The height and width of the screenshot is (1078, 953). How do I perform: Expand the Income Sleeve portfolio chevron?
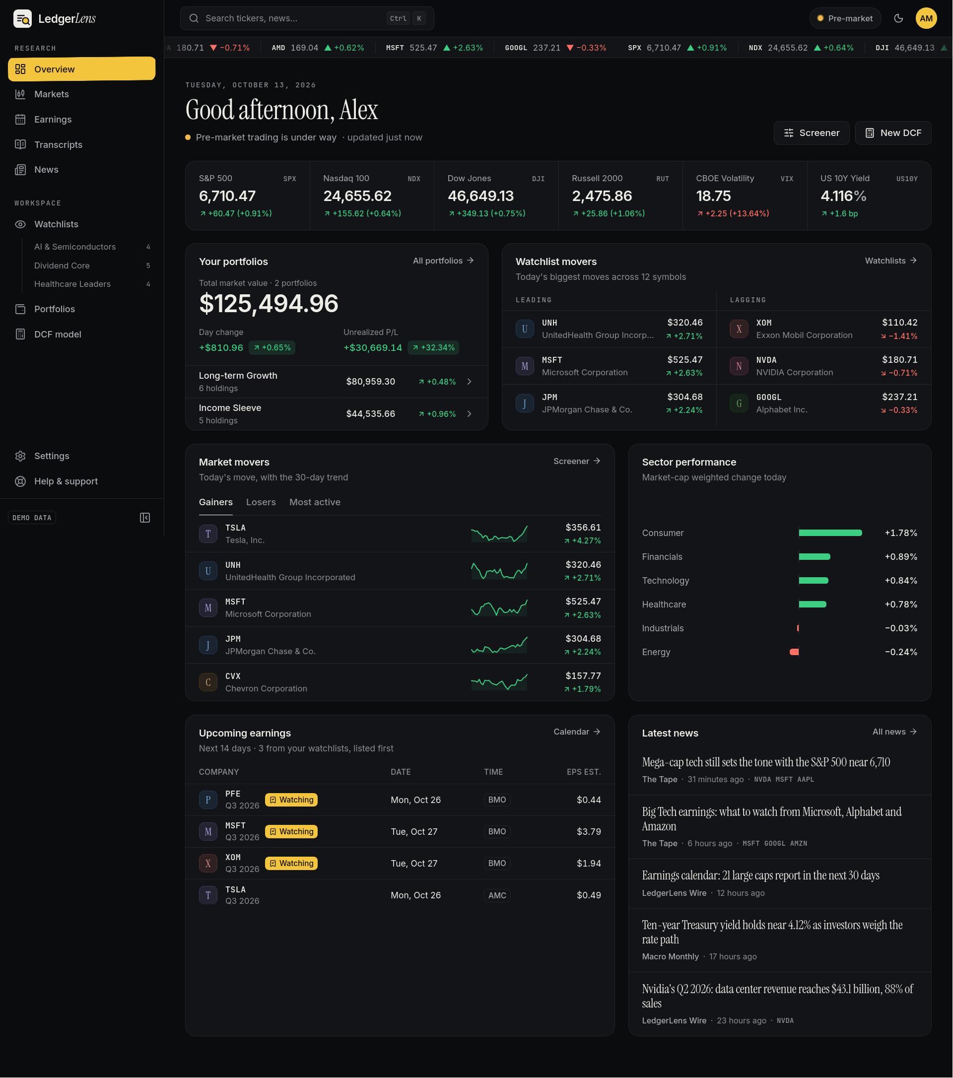[x=470, y=414]
